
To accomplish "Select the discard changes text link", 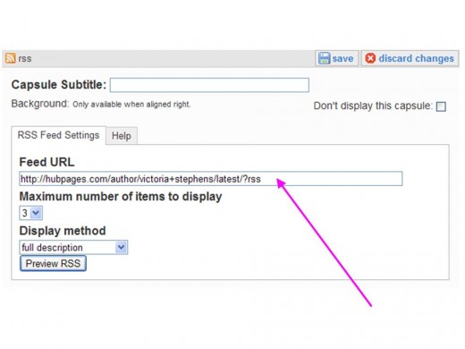I will (416, 58).
